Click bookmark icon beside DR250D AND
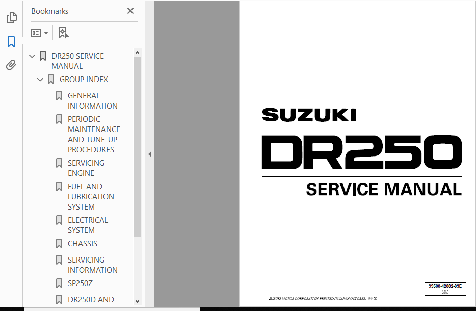This screenshot has height=311, width=476. click(59, 300)
